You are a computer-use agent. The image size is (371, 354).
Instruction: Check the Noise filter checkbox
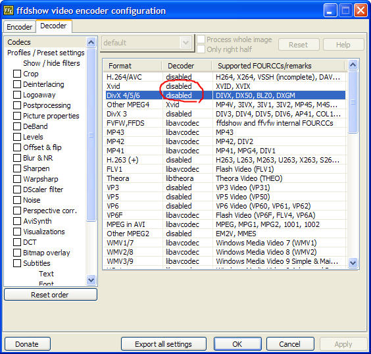coord(17,200)
